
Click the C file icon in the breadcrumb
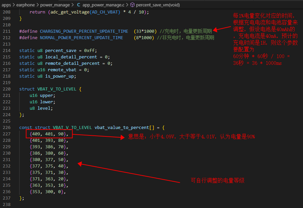pos(79,5)
